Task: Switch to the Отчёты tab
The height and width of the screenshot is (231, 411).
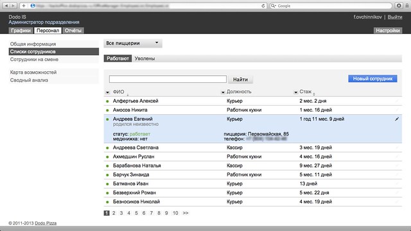Action: pyautogui.click(x=73, y=30)
